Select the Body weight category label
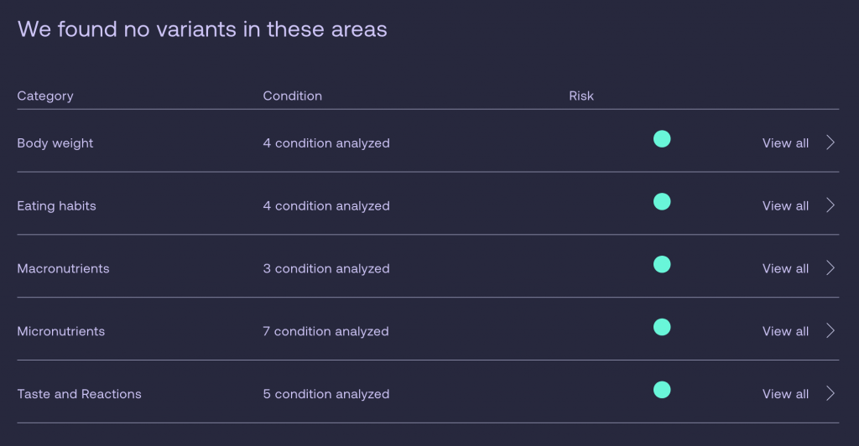 pos(55,143)
